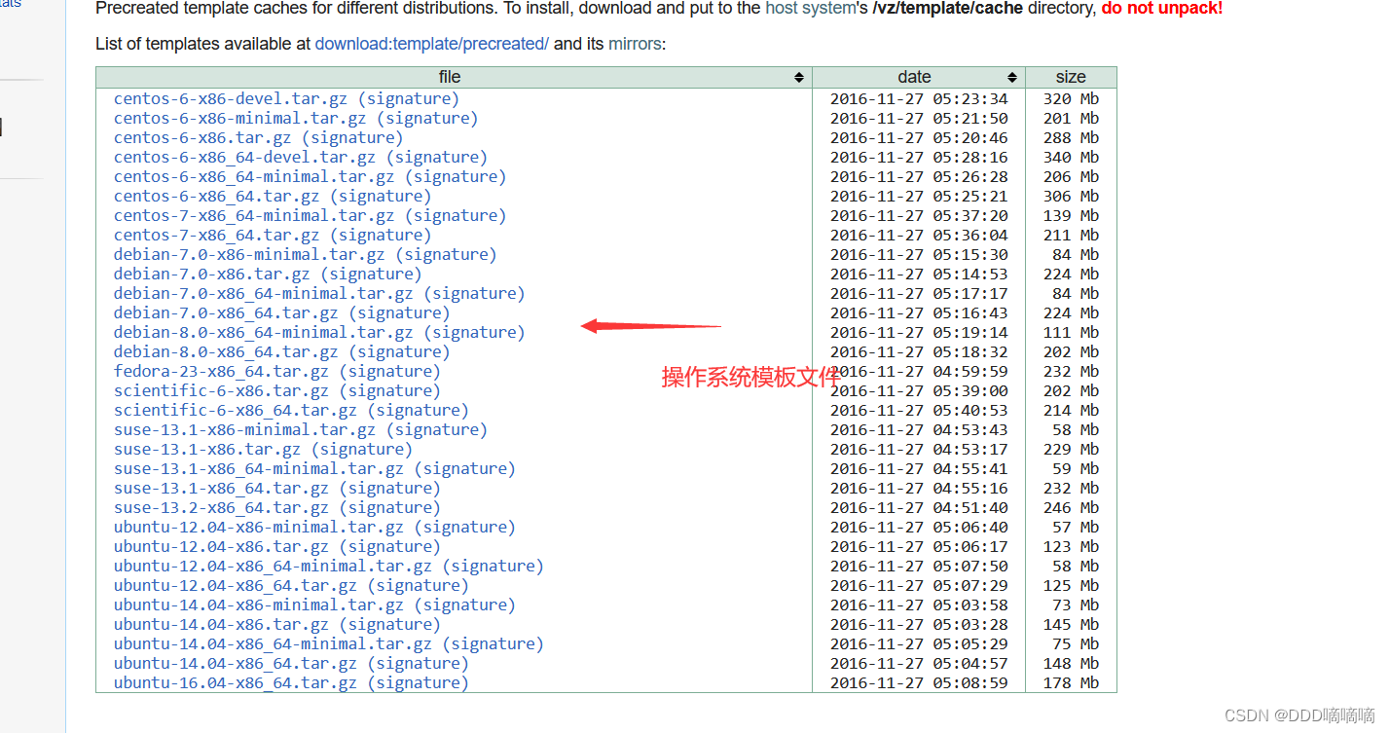Select size value 320 Mb
The image size is (1390, 733).
click(x=1071, y=98)
